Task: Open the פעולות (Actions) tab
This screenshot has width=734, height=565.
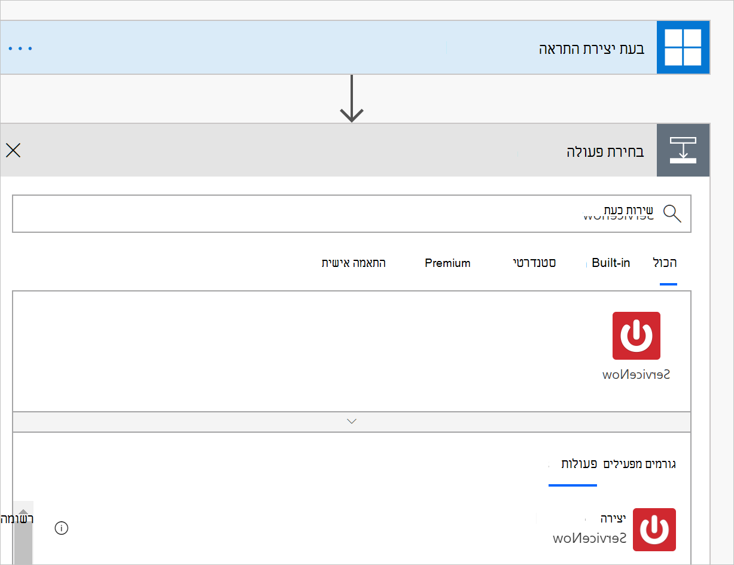Action: click(578, 464)
